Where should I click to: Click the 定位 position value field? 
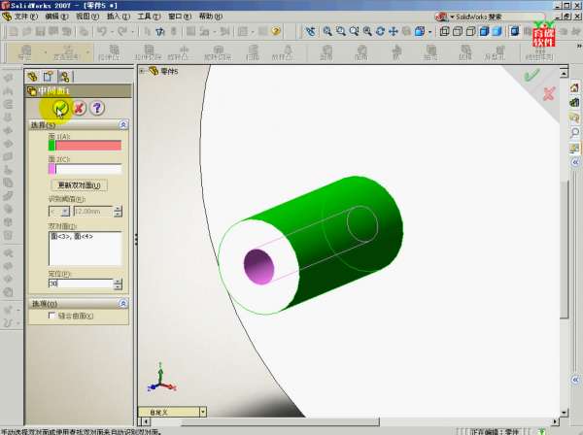[80, 284]
